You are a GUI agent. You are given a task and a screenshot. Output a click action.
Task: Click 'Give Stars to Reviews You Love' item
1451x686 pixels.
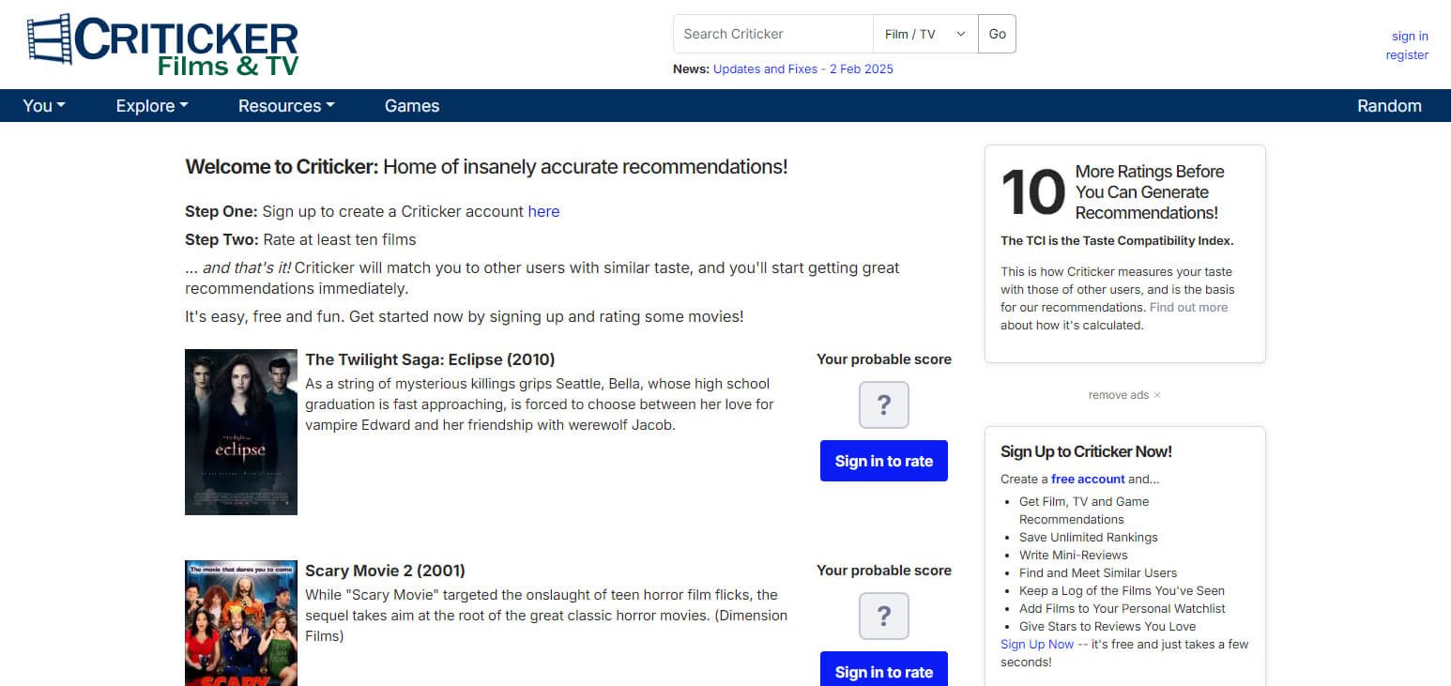click(x=1107, y=626)
